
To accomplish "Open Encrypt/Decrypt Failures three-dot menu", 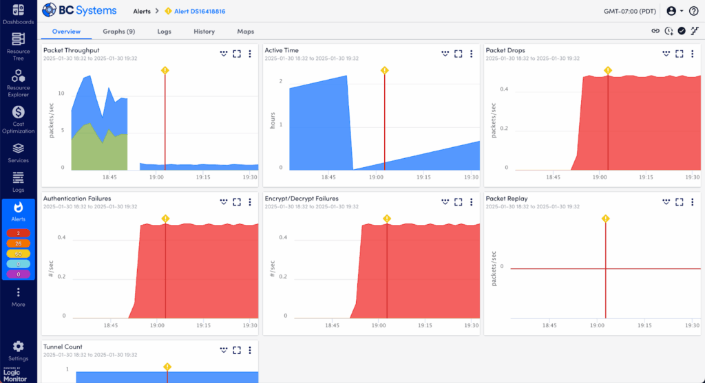I will pos(471,202).
